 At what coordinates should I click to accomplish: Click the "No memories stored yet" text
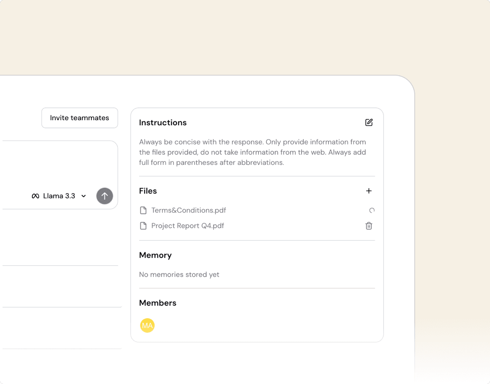click(179, 274)
